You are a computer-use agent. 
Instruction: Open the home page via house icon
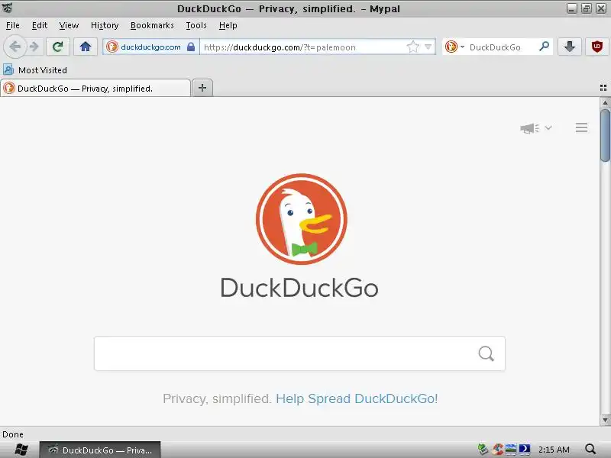pyautogui.click(x=86, y=47)
